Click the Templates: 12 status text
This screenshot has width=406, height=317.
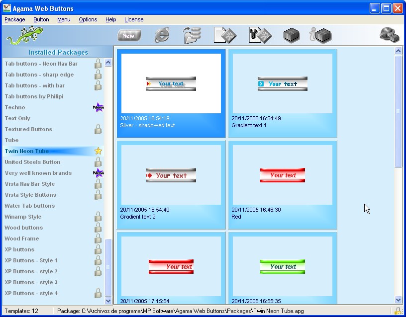click(x=21, y=311)
